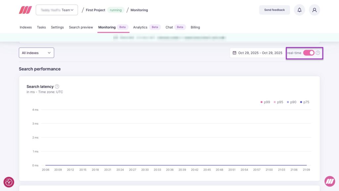Open notifications via the bell icon

(299, 10)
